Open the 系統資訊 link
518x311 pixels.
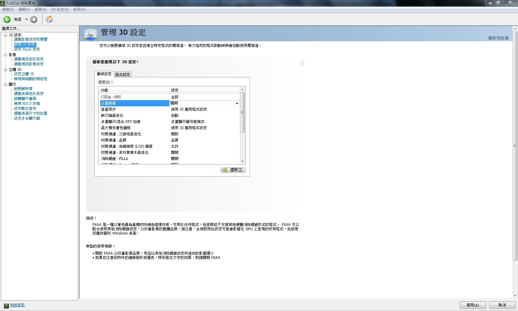coord(17,305)
